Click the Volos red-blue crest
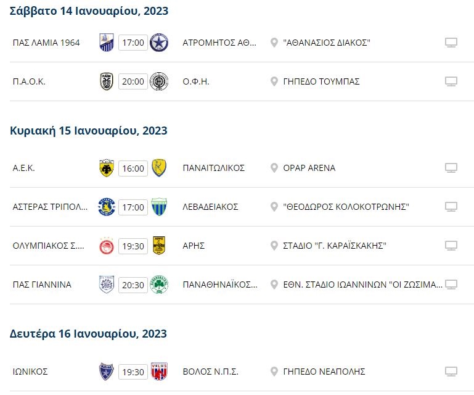Screen dimensions: 474x395 [x=159, y=372]
